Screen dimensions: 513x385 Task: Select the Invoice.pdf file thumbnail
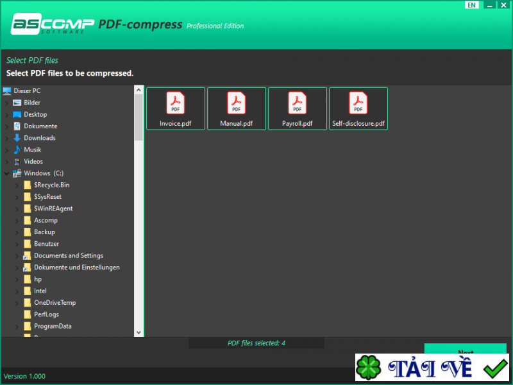point(175,108)
